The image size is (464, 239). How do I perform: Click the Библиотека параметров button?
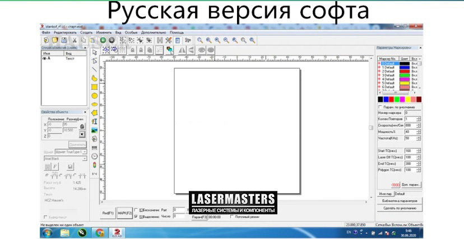399,200
